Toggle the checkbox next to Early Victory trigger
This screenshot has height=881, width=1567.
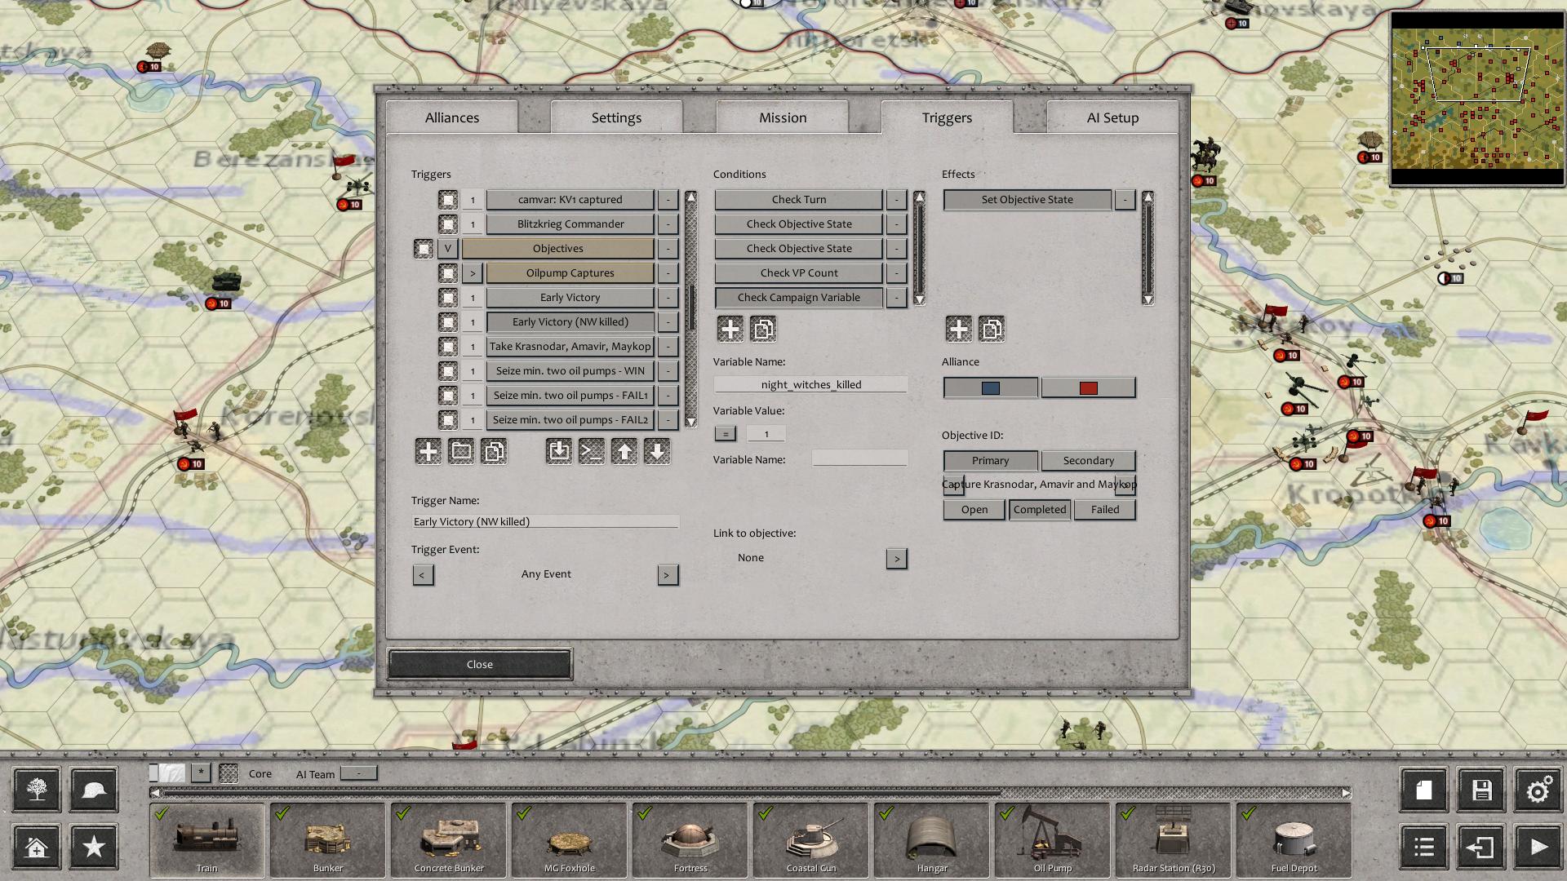coord(447,297)
